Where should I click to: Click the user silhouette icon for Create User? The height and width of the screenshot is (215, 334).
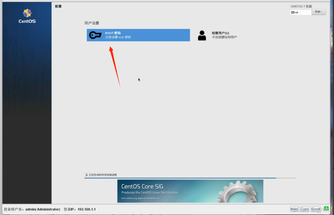click(202, 35)
